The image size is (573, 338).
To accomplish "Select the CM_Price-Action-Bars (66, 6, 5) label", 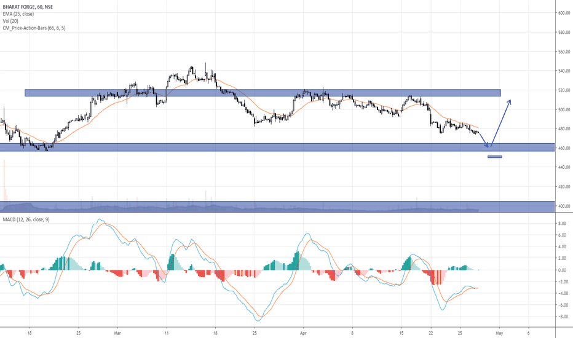I will [34, 28].
